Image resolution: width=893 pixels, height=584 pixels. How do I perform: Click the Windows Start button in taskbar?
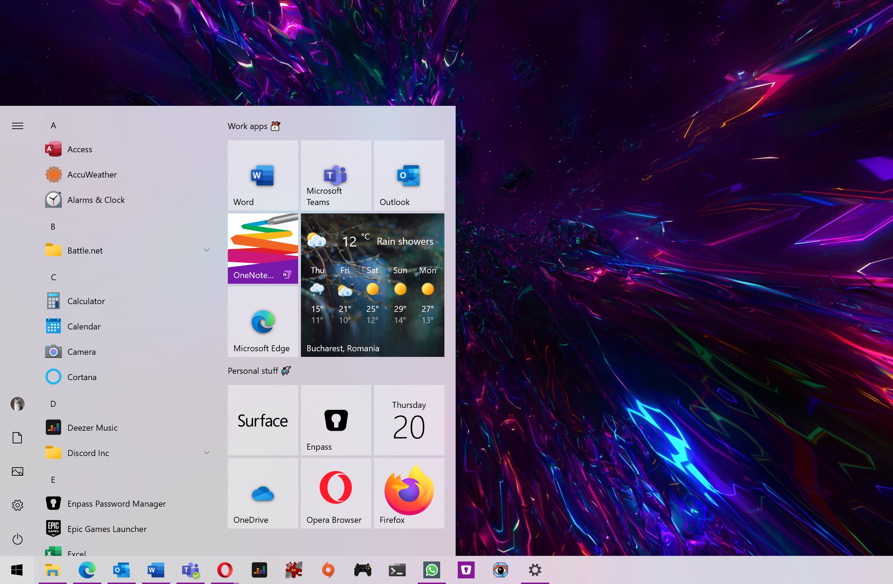(17, 570)
